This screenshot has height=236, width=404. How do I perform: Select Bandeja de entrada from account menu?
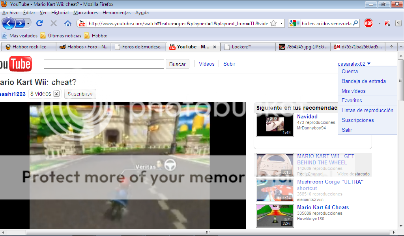pyautogui.click(x=363, y=81)
